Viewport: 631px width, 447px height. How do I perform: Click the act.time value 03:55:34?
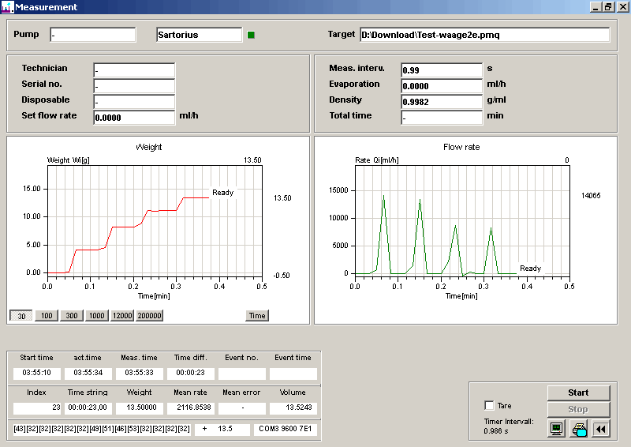pyautogui.click(x=88, y=373)
